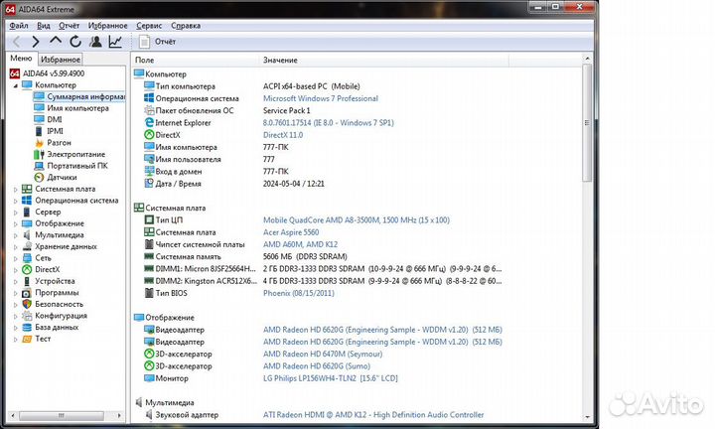Image resolution: width=715 pixels, height=429 pixels.
Task: Go back with the left arrow toolbar icon
Action: point(17,42)
